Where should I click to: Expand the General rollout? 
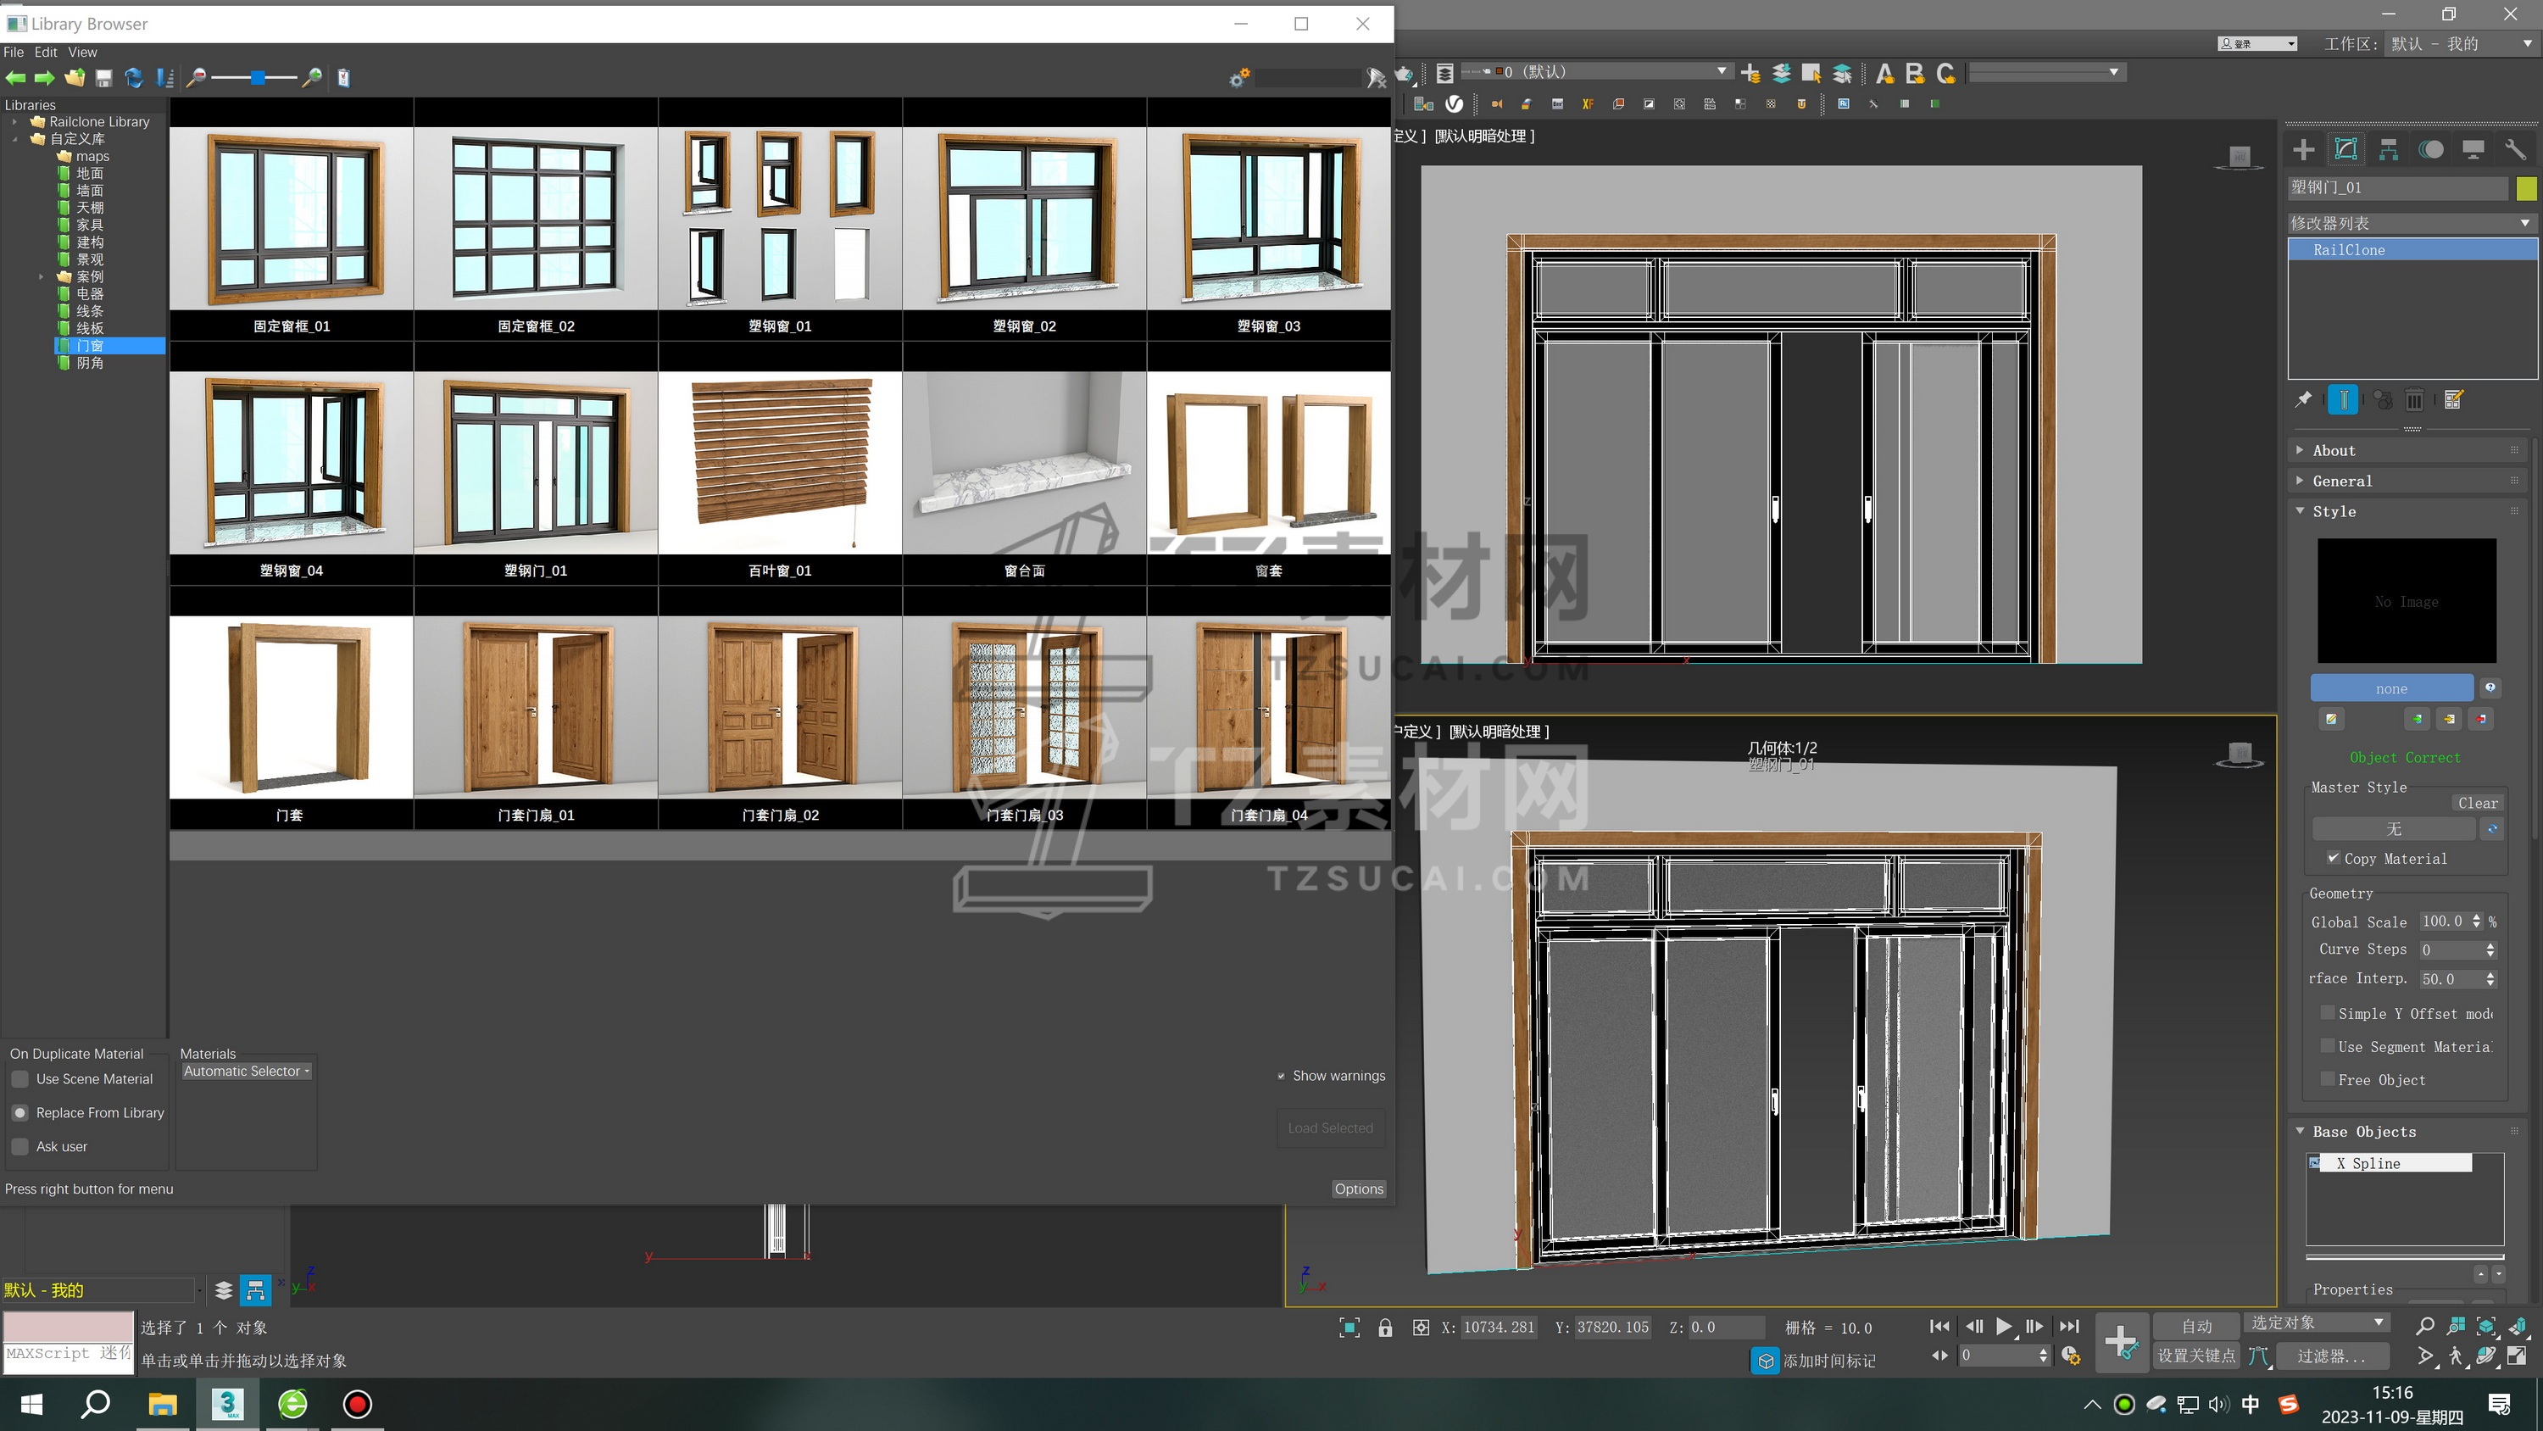click(x=2341, y=481)
